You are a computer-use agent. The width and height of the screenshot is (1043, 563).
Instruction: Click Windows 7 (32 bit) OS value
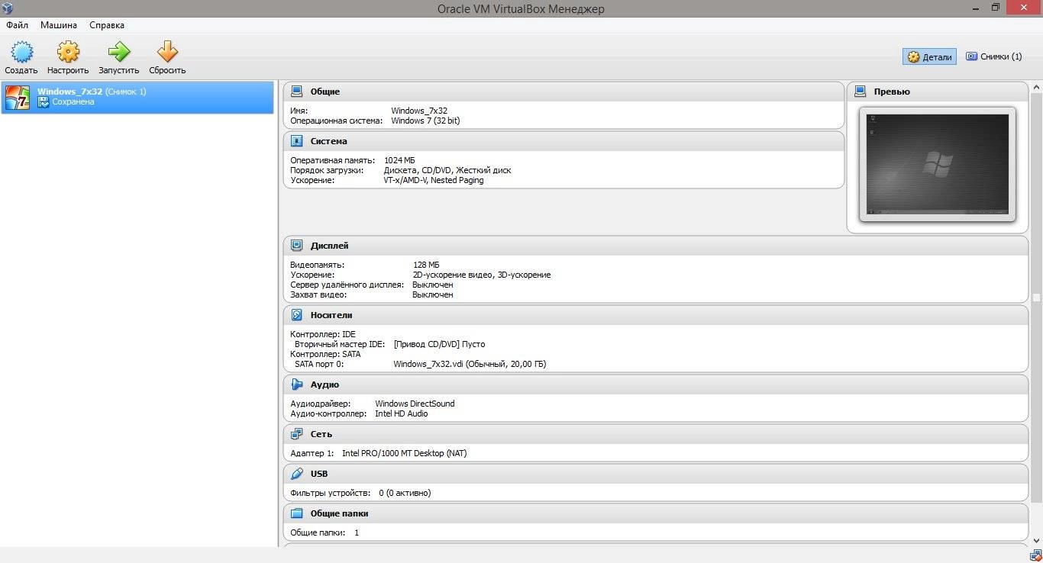(425, 121)
